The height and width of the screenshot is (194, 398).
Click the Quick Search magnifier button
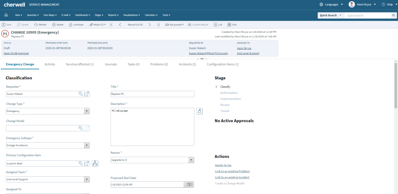click(x=393, y=15)
